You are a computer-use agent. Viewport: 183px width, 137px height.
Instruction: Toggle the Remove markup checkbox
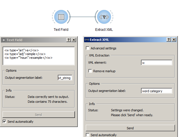click(90, 71)
